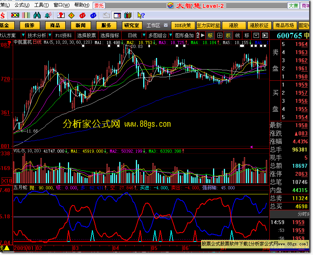Click the DDE决策 button
The image size is (313, 255).
coord(183,25)
